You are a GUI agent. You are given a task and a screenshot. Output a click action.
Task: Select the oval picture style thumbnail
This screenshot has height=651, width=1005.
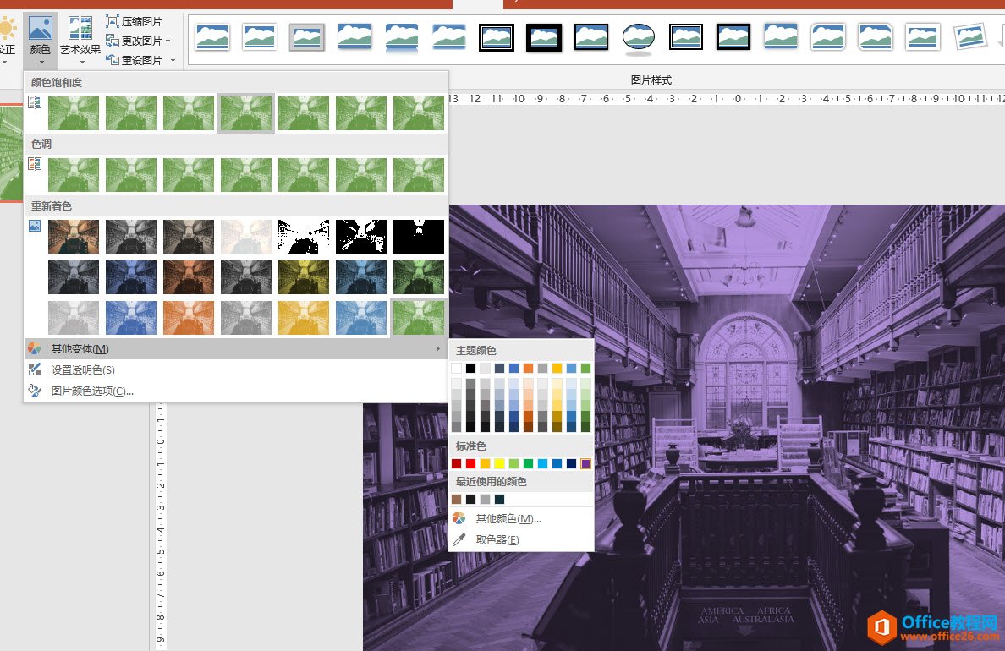[639, 37]
